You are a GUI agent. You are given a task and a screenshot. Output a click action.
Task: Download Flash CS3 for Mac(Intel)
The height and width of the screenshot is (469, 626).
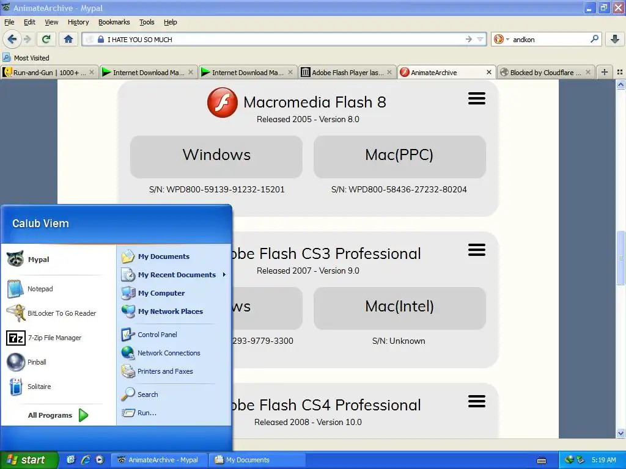click(x=400, y=308)
